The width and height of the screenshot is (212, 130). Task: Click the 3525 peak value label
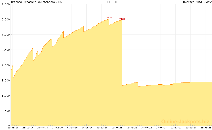(109, 18)
